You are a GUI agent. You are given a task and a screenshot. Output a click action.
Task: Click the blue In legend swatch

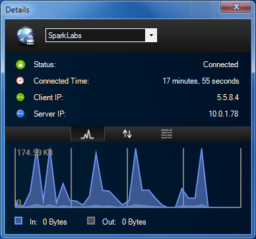(18, 221)
